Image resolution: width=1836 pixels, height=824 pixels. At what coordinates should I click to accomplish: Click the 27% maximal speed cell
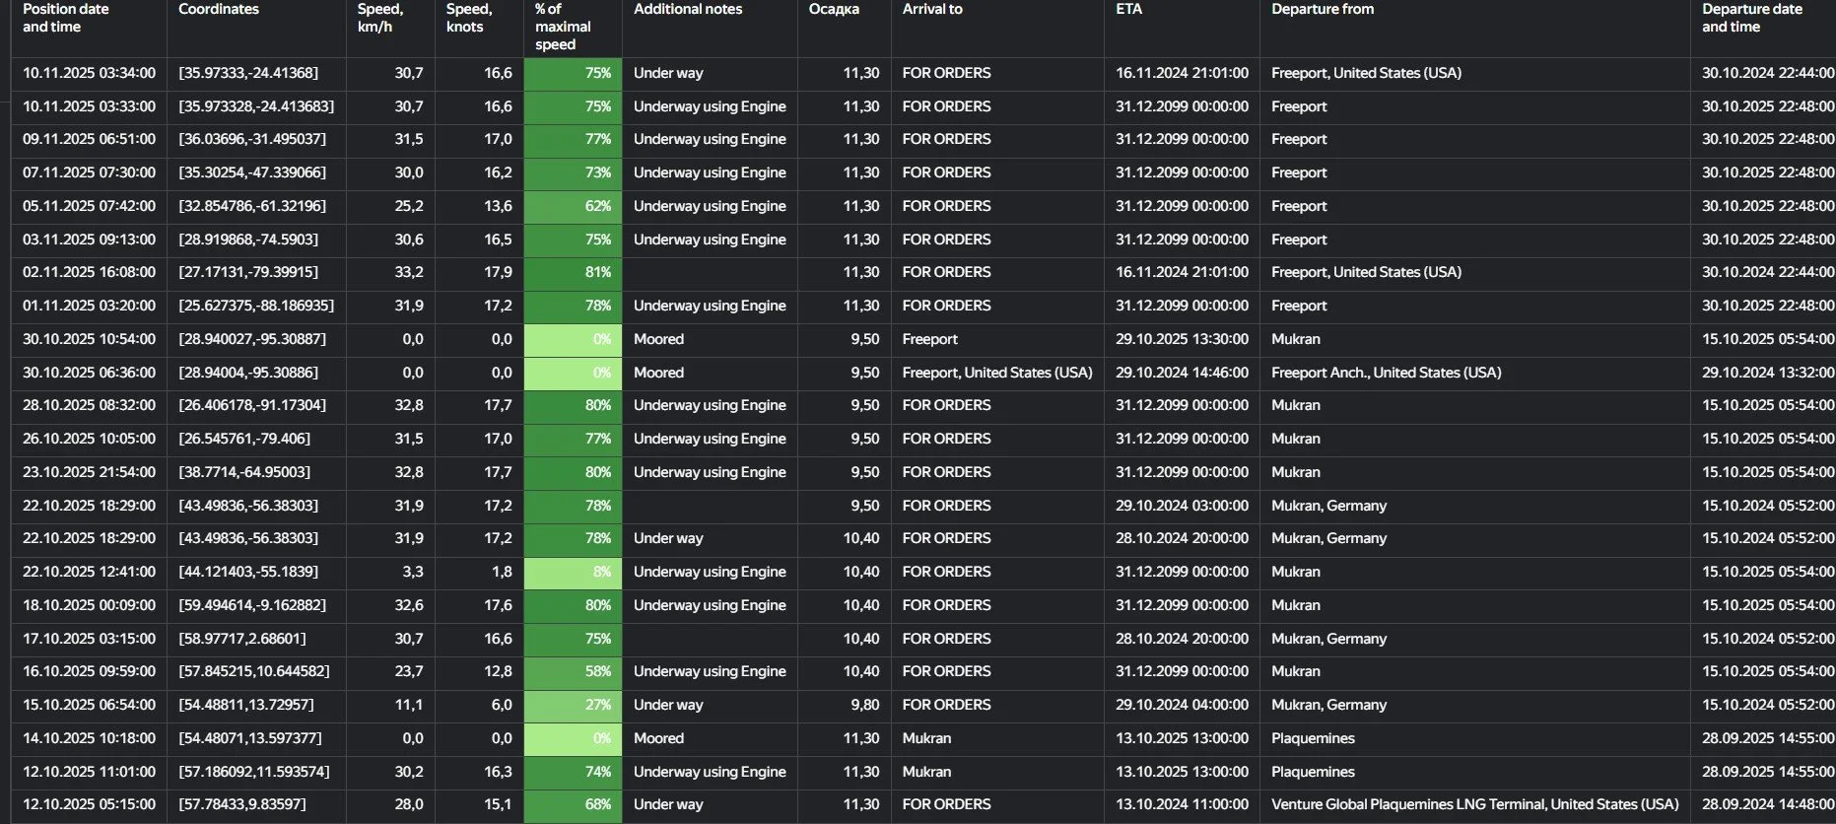pyautogui.click(x=573, y=705)
